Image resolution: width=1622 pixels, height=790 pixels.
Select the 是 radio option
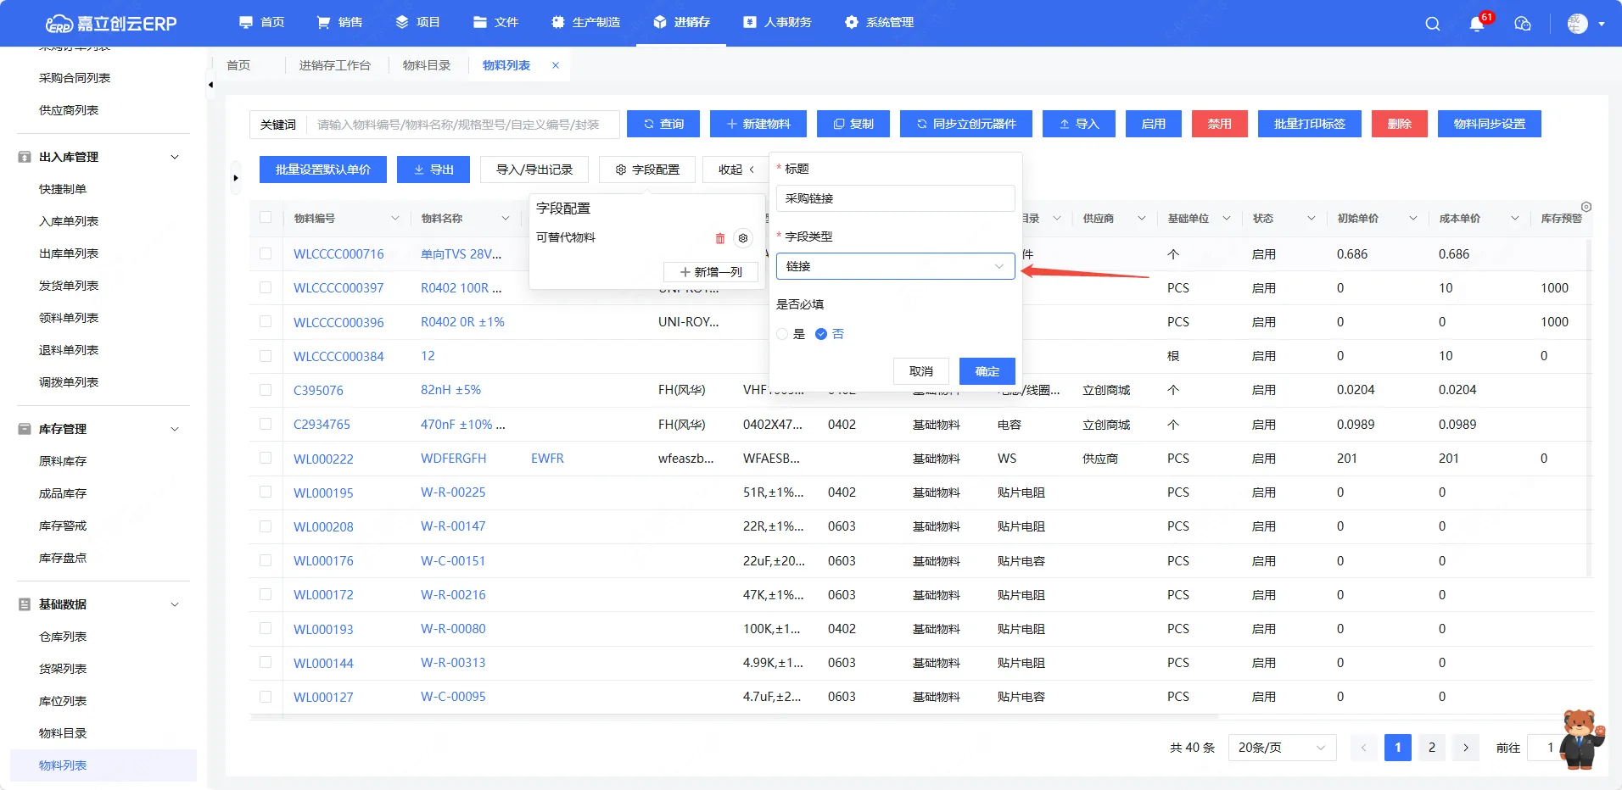point(782,334)
